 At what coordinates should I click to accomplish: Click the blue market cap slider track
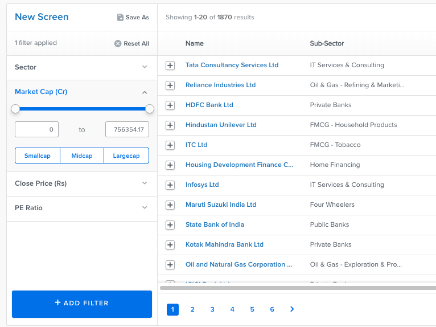83,109
